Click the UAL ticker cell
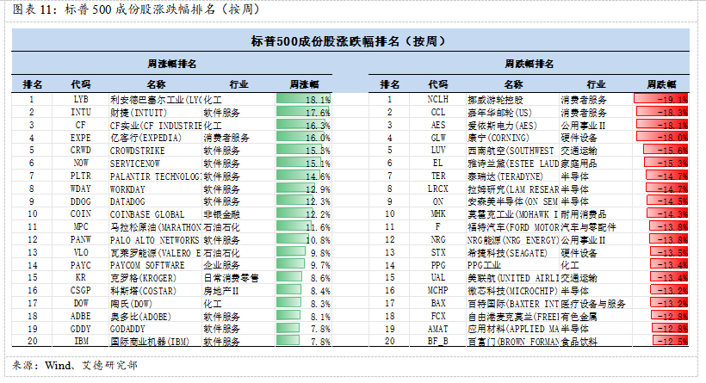 click(437, 278)
